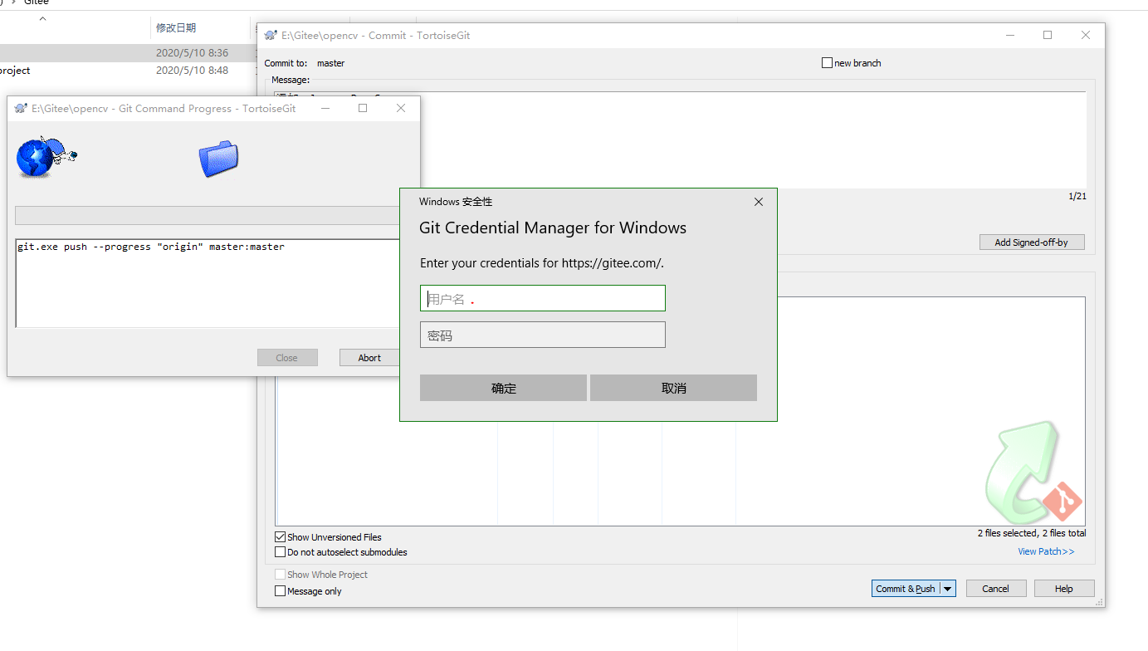Maximize the Git Command Progress window
1148x651 pixels.
(x=363, y=108)
